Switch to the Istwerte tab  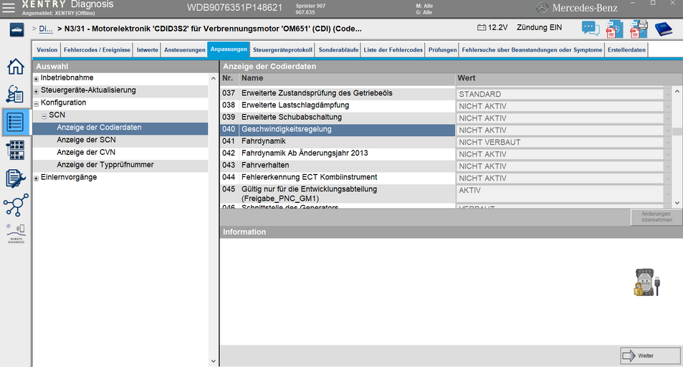pyautogui.click(x=147, y=49)
